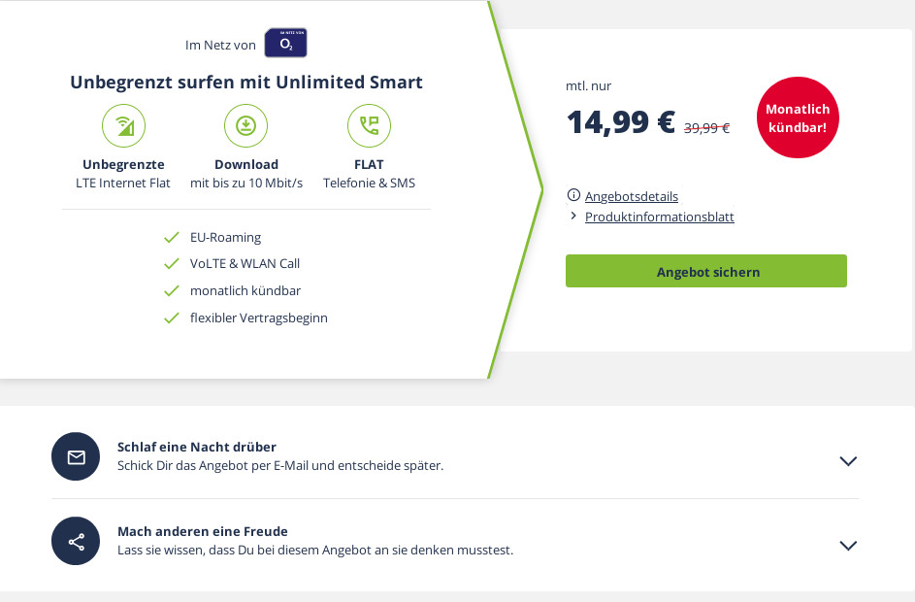
Task: Click the EU-Roaming checkmark
Action: pos(172,237)
